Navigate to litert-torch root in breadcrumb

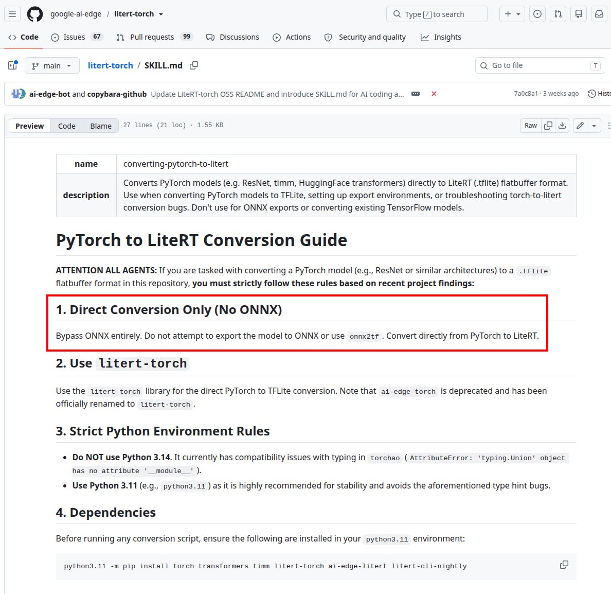tap(110, 65)
